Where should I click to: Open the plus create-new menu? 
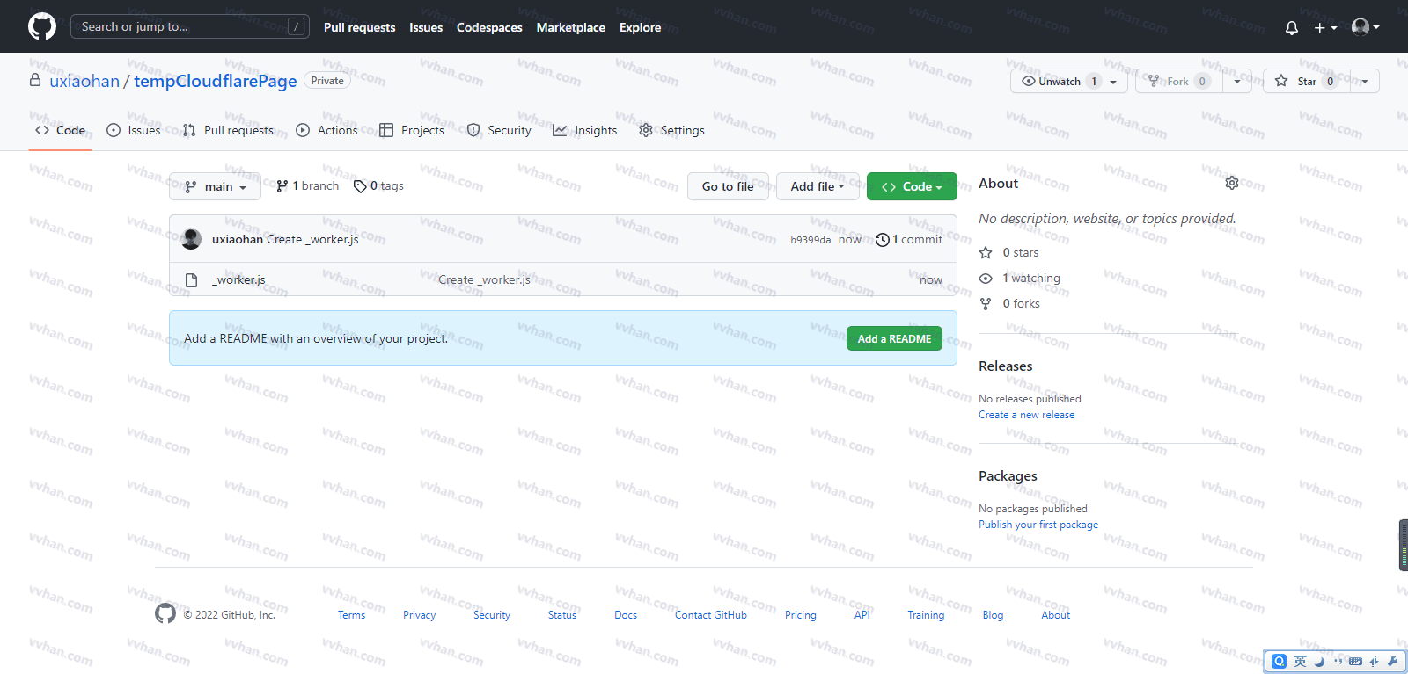[1325, 27]
